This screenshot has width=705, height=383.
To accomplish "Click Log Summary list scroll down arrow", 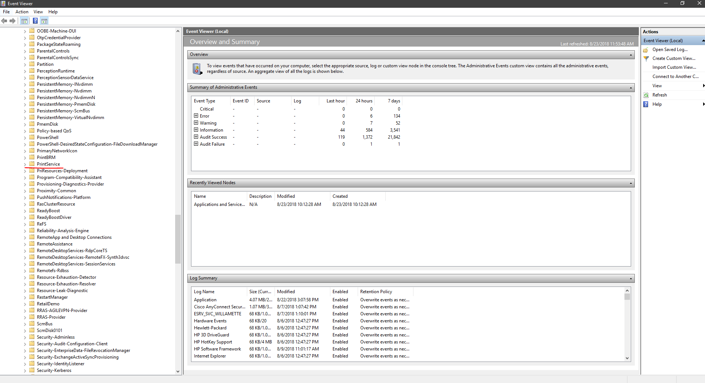I will tap(627, 358).
